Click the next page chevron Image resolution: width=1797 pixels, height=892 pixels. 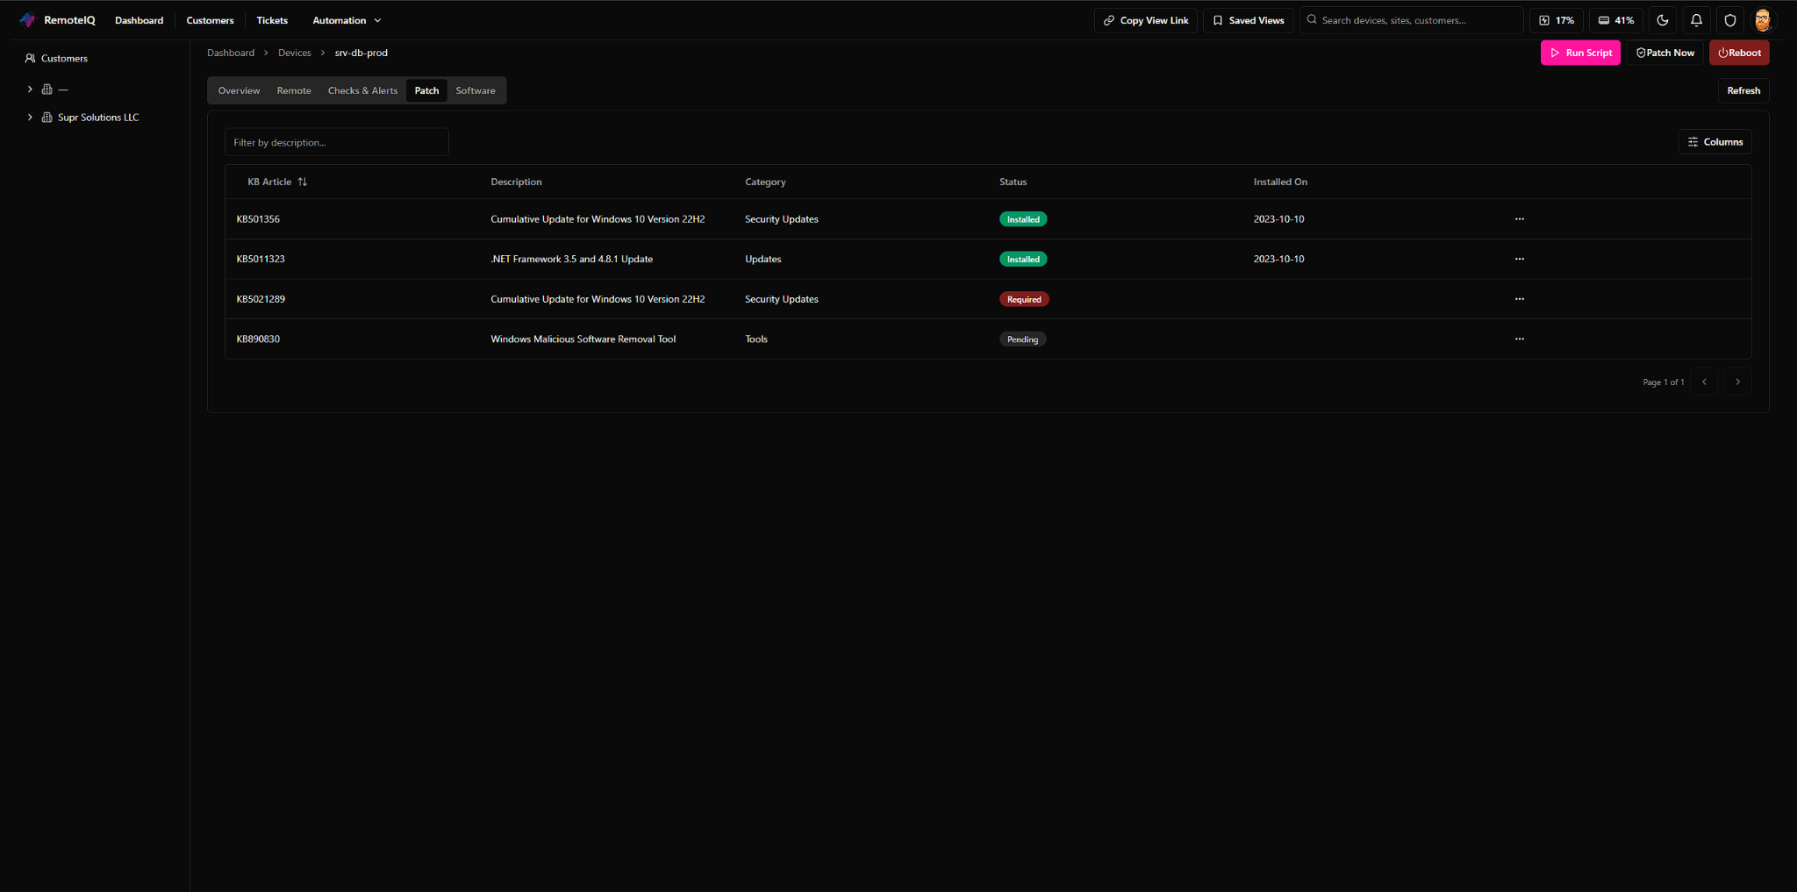click(x=1737, y=382)
